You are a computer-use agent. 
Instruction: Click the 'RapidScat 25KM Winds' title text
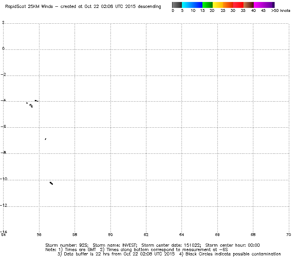click(29, 7)
